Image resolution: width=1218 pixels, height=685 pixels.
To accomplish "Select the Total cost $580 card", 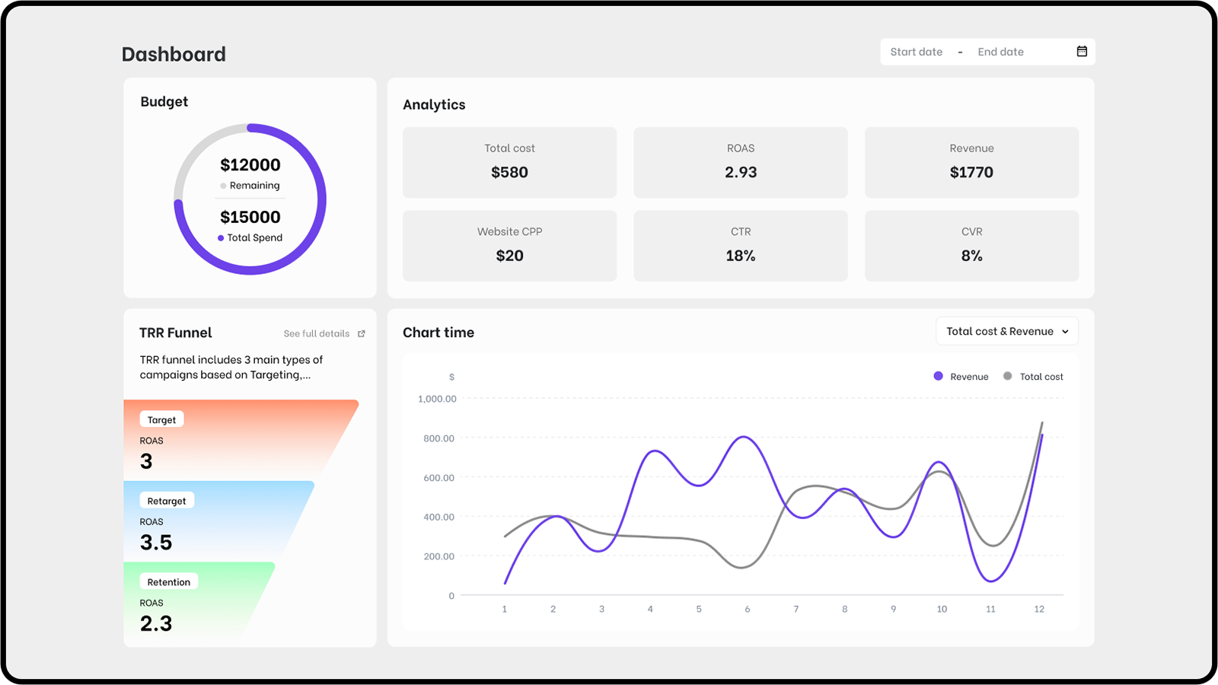I will point(509,162).
